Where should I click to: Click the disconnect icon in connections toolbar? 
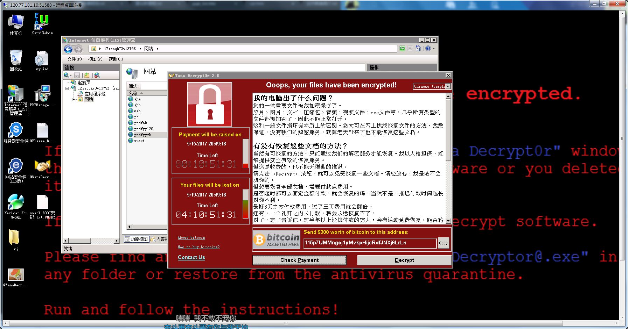97,75
